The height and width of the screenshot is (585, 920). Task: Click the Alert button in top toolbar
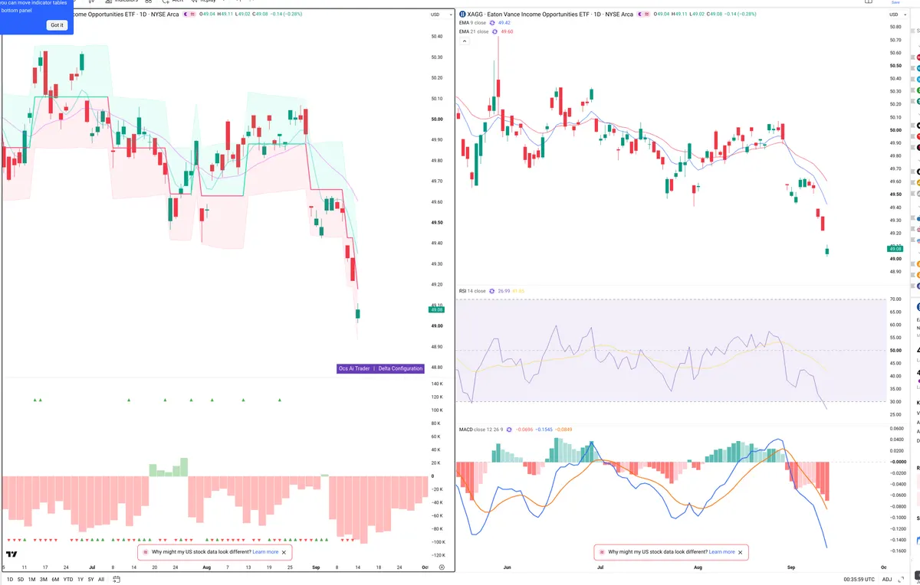coord(172,2)
